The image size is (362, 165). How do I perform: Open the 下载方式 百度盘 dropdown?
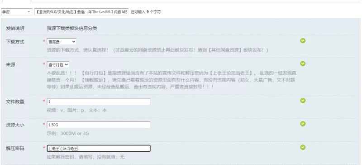point(62,42)
